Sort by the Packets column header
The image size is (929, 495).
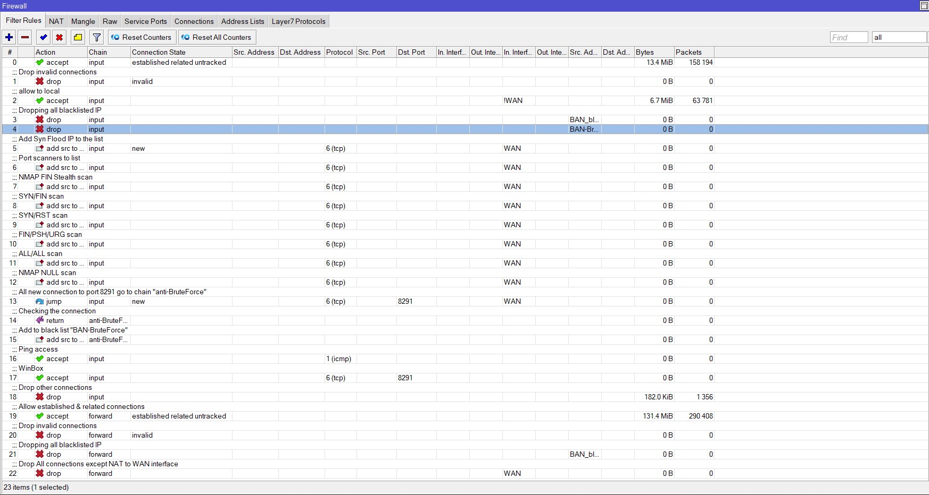click(693, 52)
